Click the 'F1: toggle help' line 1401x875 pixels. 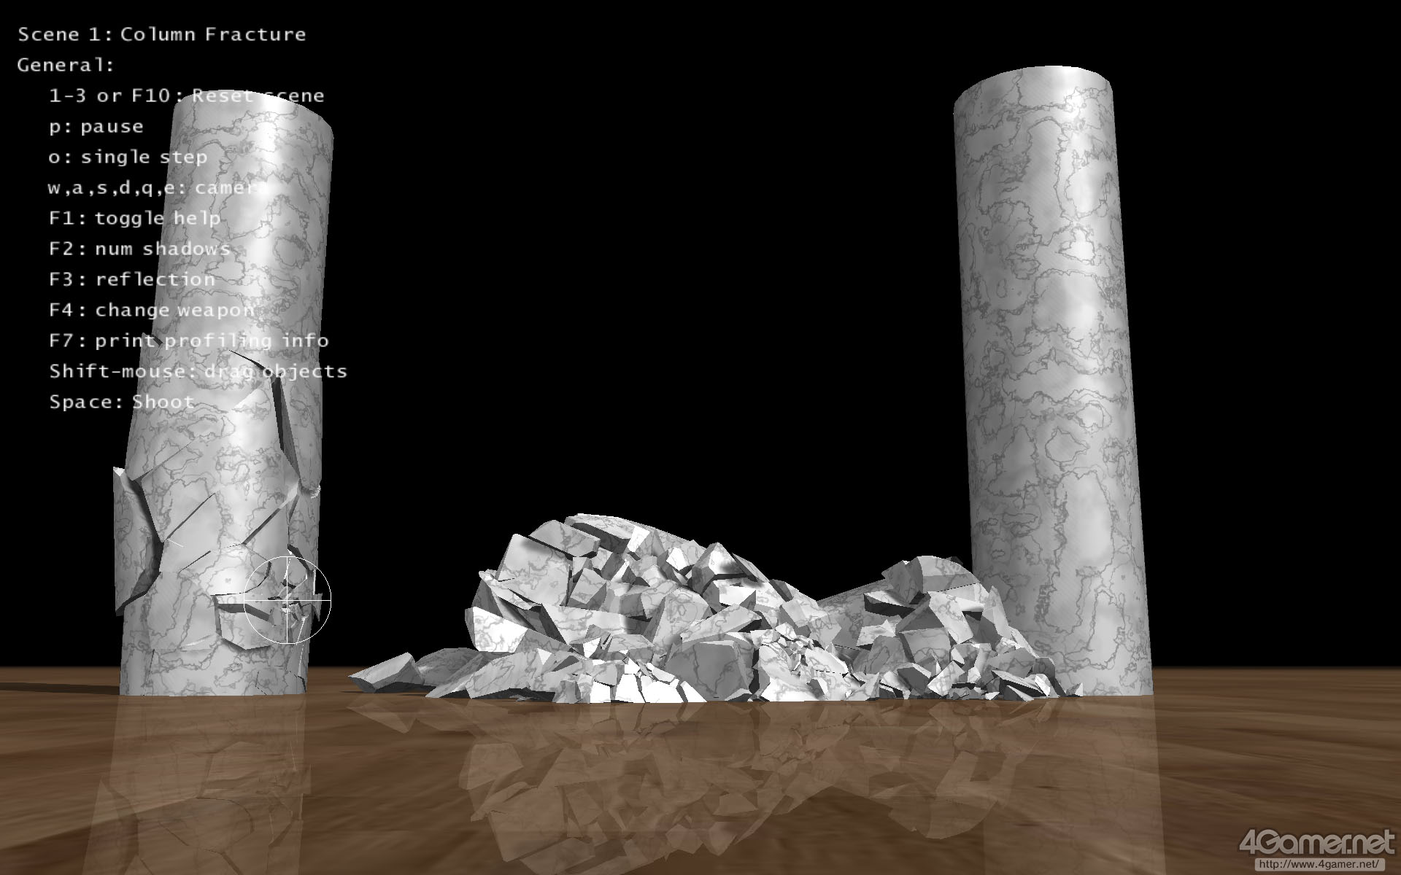point(134,218)
